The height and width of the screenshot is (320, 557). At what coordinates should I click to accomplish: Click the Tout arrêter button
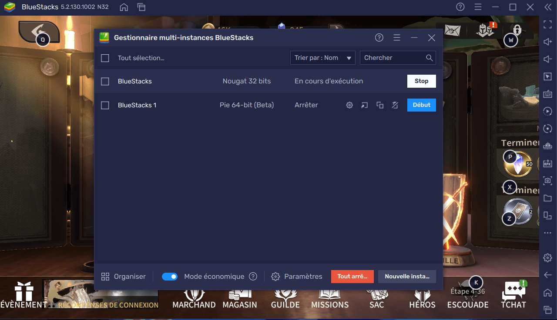tap(352, 277)
